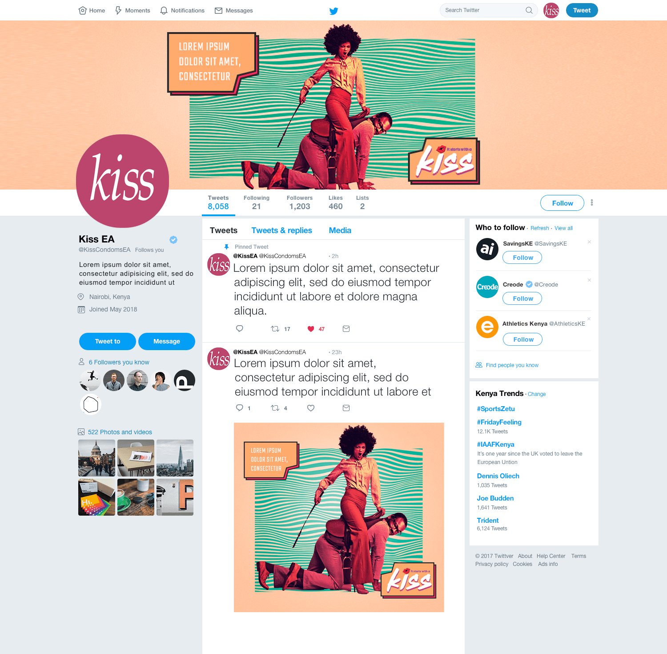Open St Paul's cathedral photo thumbnail
Viewport: 667px width, 654px height.
coord(96,458)
